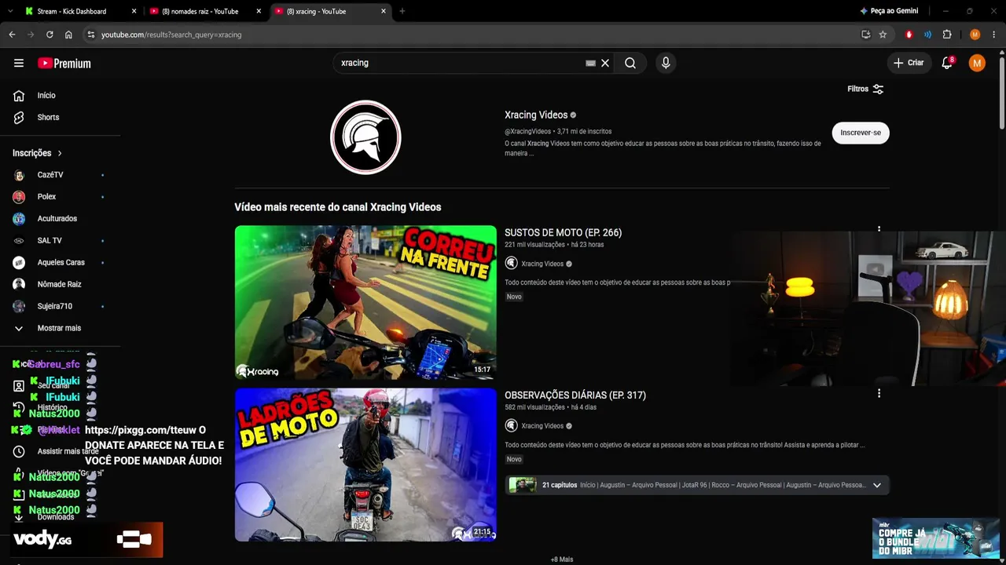The width and height of the screenshot is (1006, 565).
Task: Click the install app icon in the address bar
Action: (866, 35)
